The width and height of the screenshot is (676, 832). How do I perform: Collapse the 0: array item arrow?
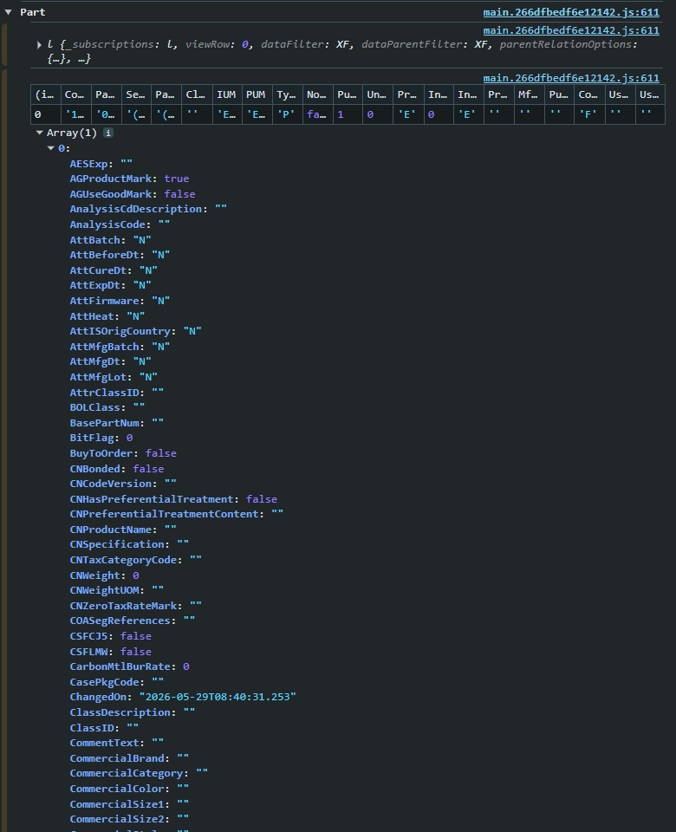click(x=51, y=148)
